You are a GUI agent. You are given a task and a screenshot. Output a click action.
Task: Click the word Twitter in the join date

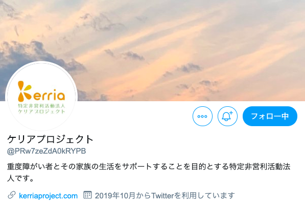pyautogui.click(x=162, y=195)
